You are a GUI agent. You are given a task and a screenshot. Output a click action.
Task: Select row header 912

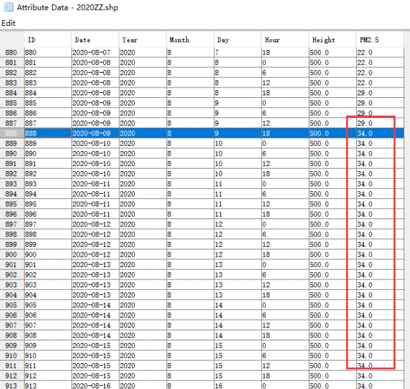pyautogui.click(x=12, y=376)
